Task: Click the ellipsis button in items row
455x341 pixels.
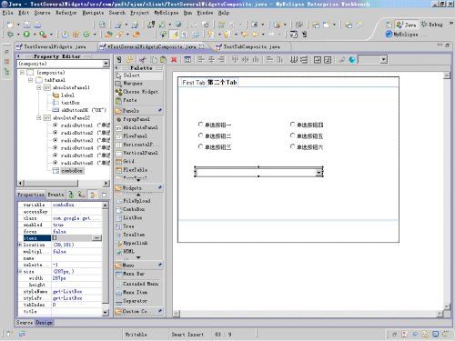Action: click(x=96, y=238)
